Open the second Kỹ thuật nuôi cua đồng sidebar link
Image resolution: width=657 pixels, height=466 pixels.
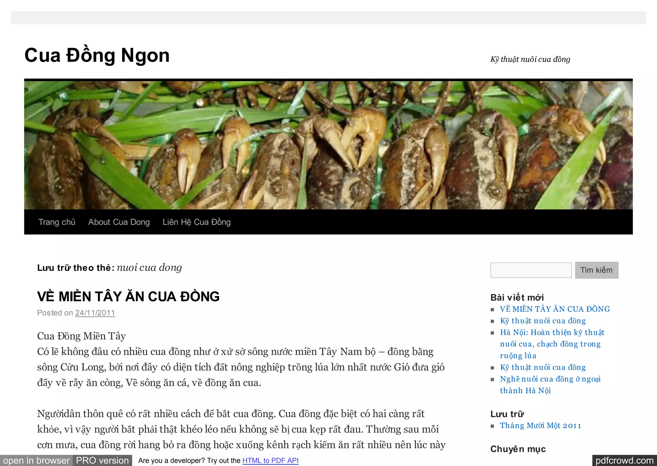point(543,367)
